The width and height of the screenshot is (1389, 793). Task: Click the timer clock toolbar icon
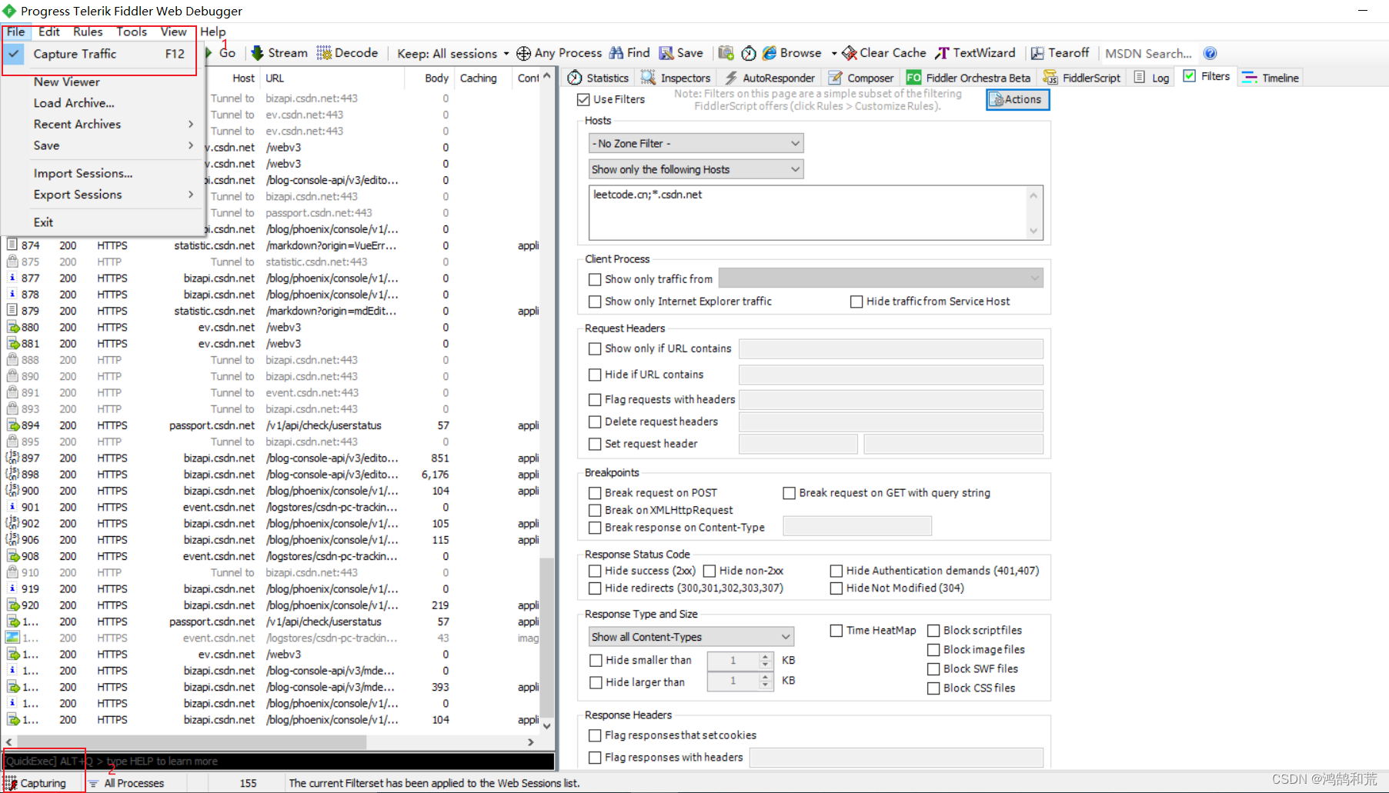[749, 53]
